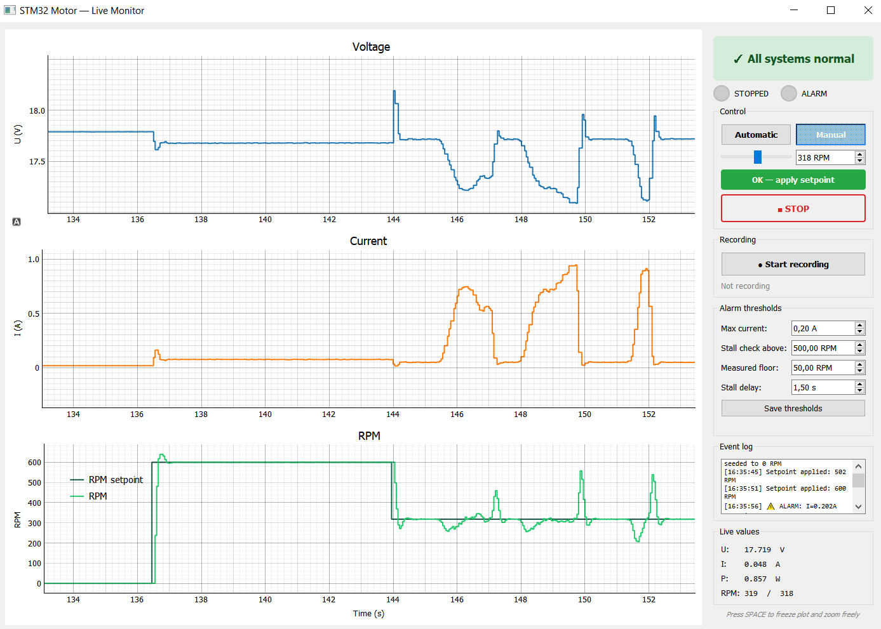Decrease the RPM setpoint with down arrow

[x=860, y=161]
